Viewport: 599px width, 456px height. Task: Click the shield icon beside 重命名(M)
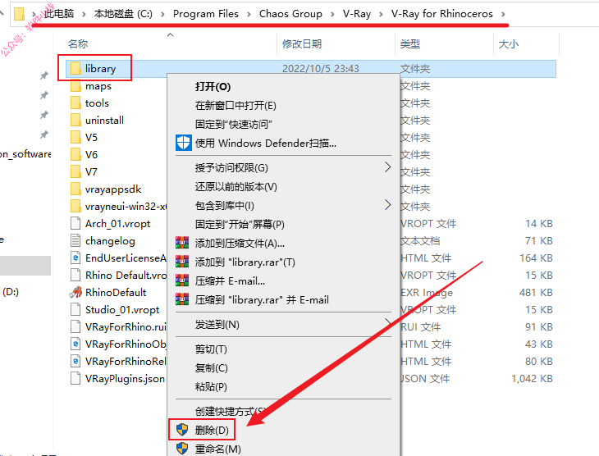[182, 449]
